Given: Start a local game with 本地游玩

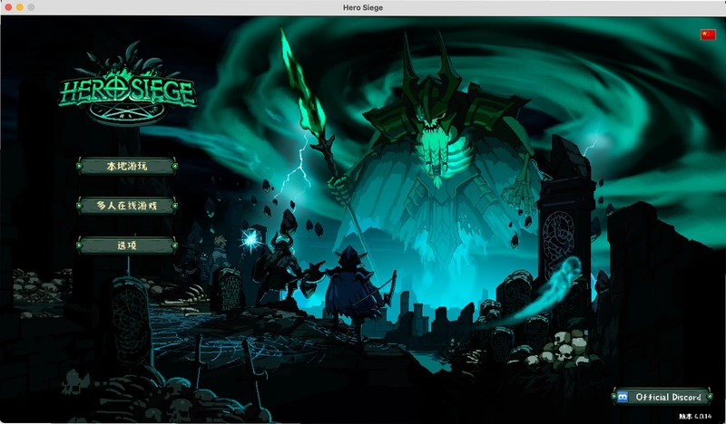Looking at the screenshot, I should 127,166.
